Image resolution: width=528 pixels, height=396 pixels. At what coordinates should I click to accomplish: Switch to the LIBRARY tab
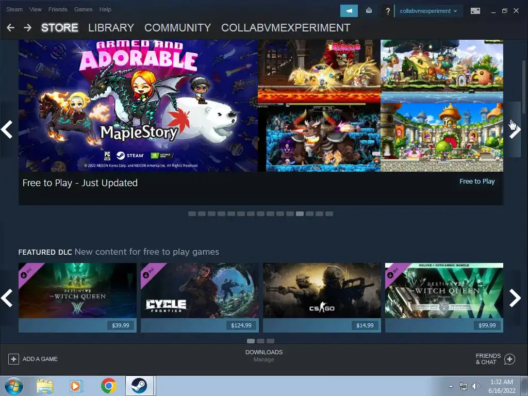point(111,28)
